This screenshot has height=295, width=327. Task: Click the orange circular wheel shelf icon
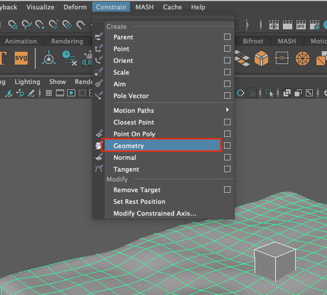coord(302,58)
